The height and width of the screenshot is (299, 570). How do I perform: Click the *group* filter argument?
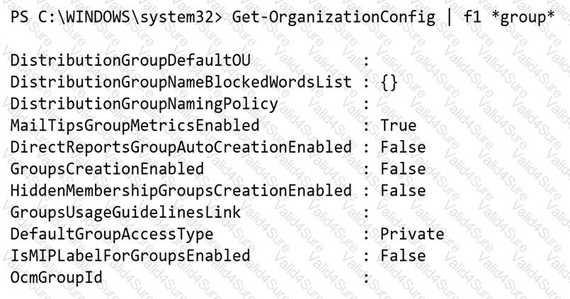pyautogui.click(x=523, y=17)
